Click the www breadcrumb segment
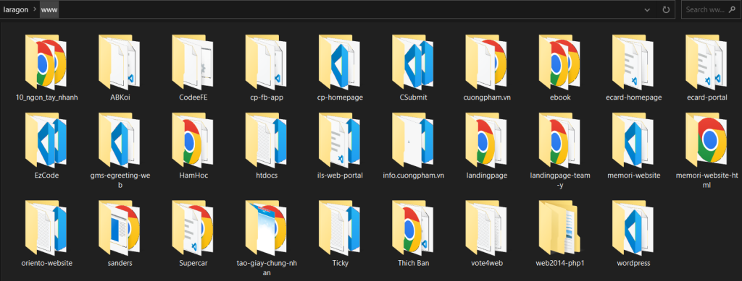 49,9
